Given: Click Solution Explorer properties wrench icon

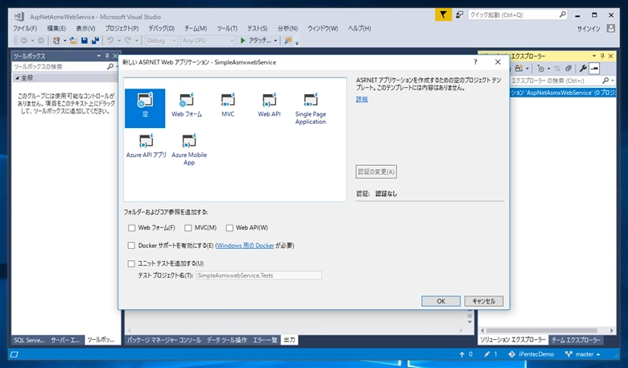Looking at the screenshot, I should point(583,68).
